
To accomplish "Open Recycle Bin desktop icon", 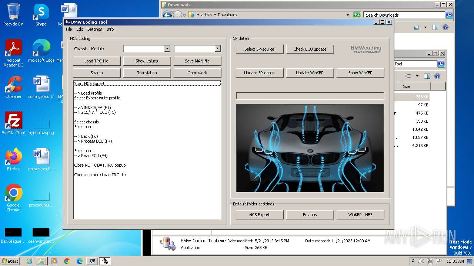I will [13, 15].
